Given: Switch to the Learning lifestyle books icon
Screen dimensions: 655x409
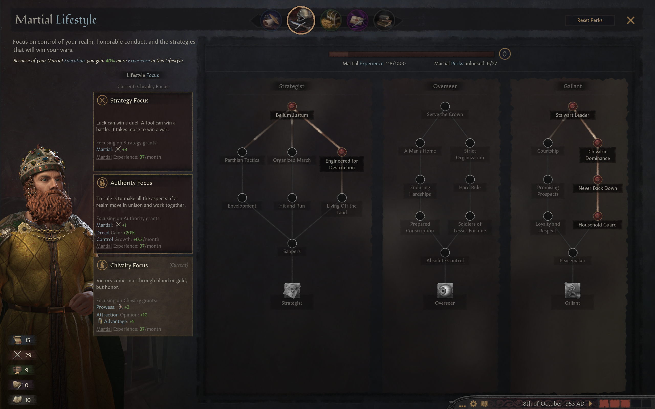Looking at the screenshot, I should point(384,20).
